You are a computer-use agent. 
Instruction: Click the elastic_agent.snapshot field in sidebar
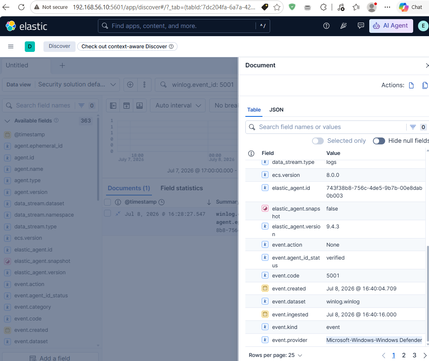42,261
